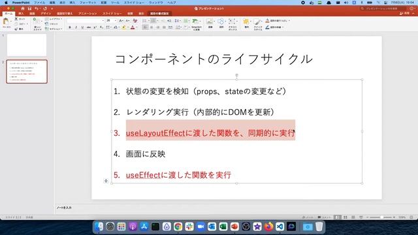Decrease font size with the smaller A icon
Image resolution: width=418 pixels, height=235 pixels.
pyautogui.click(x=127, y=20)
